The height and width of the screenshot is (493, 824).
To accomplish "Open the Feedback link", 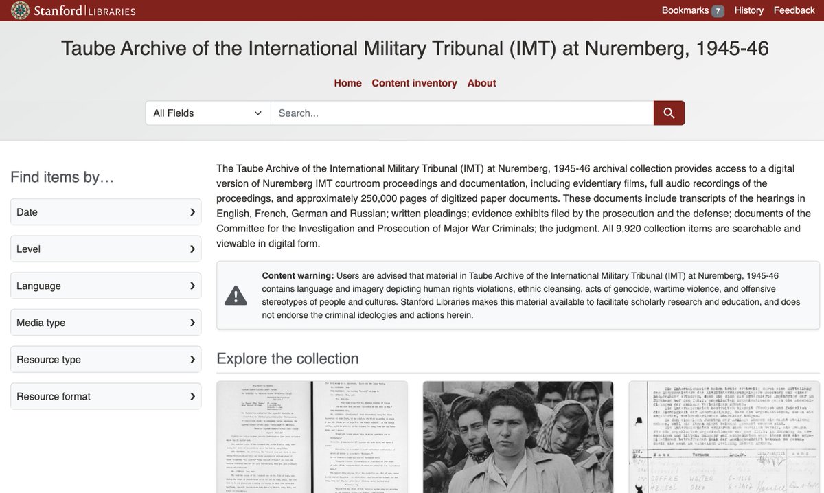I will click(794, 10).
